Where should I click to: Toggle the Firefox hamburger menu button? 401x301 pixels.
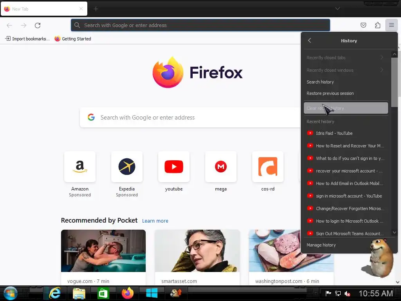[391, 25]
